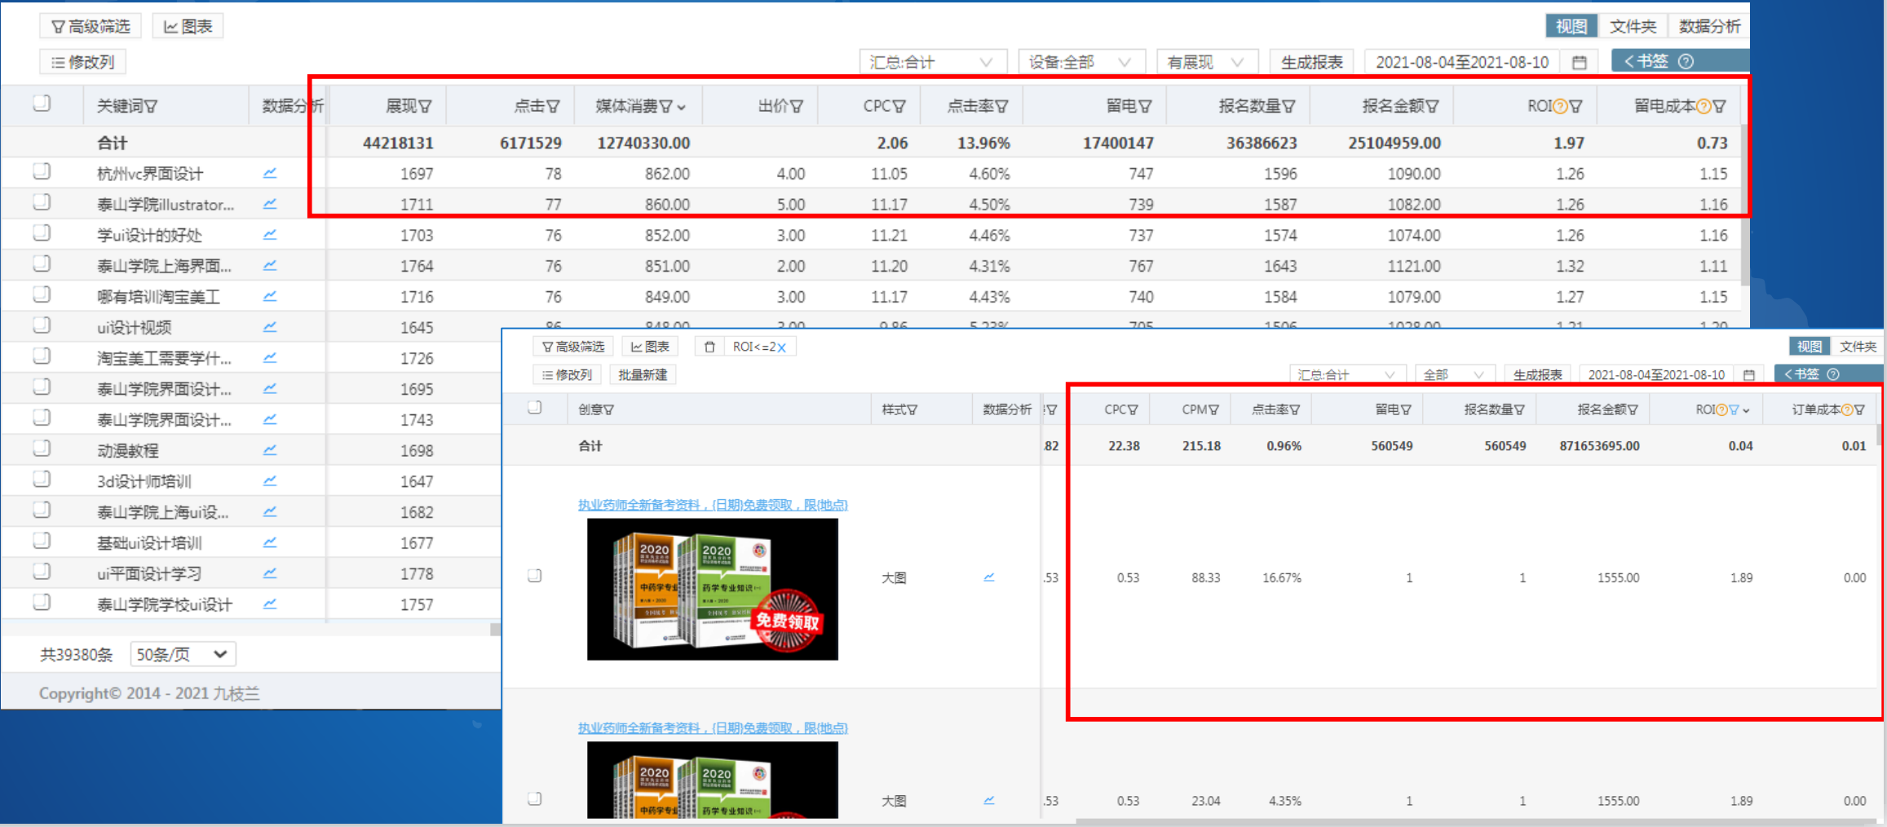Open data analysis chart for 动漫教程
The image size is (1887, 827).
tap(270, 450)
